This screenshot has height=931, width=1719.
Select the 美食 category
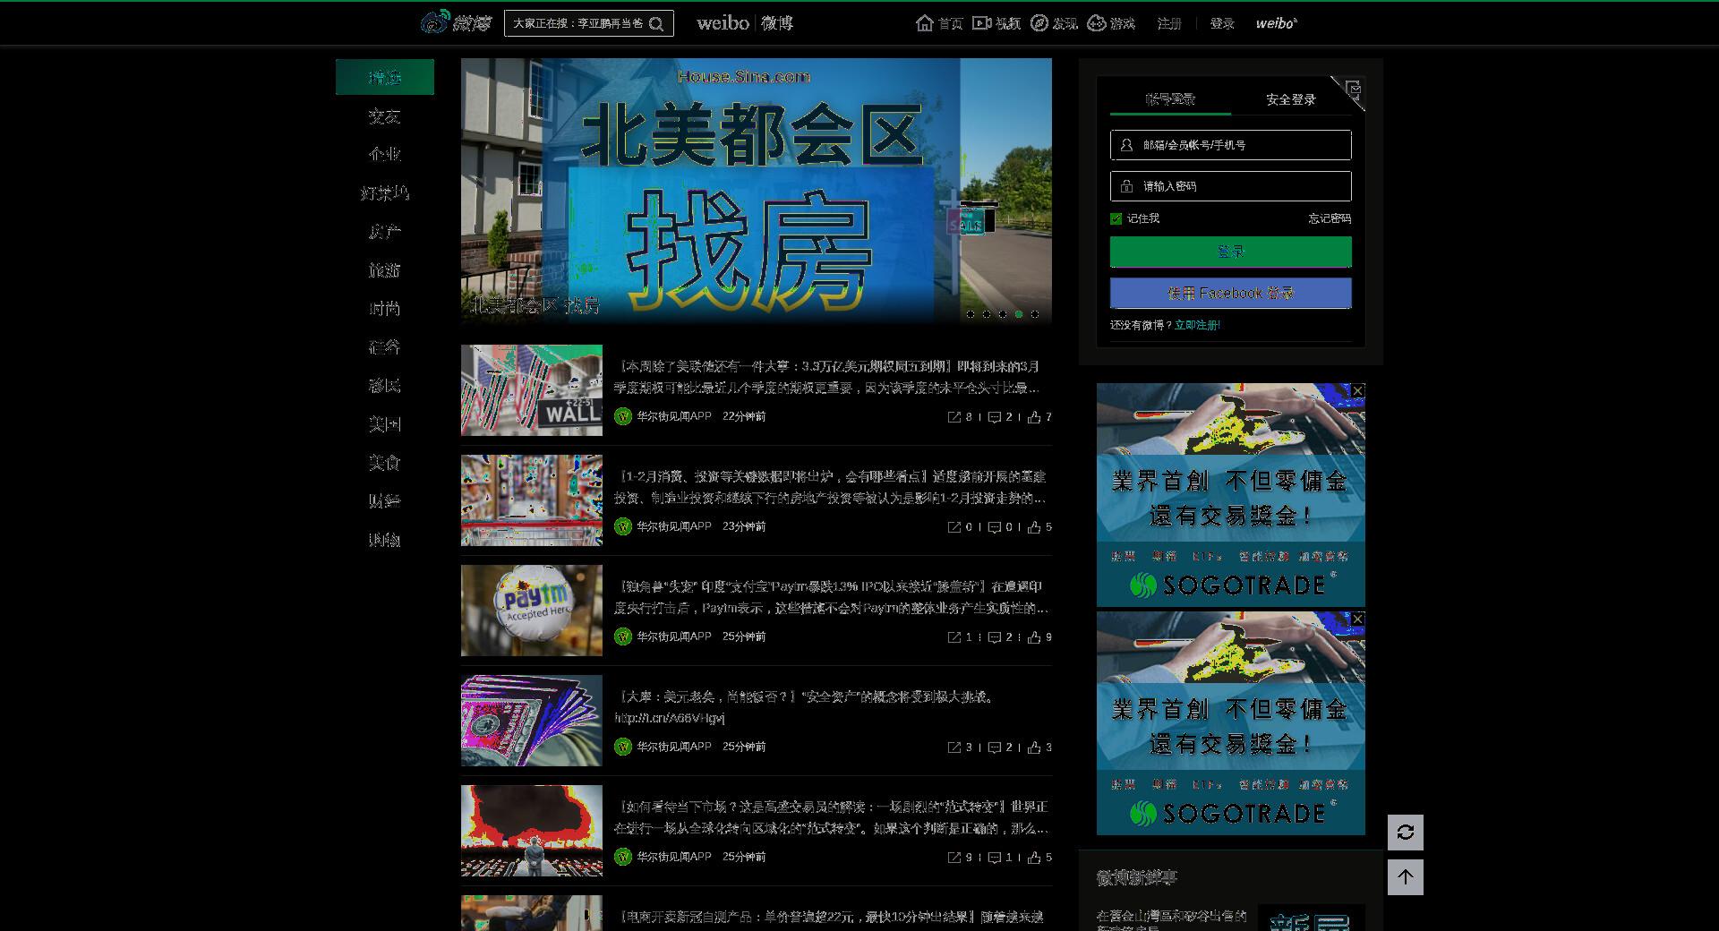pyautogui.click(x=385, y=463)
